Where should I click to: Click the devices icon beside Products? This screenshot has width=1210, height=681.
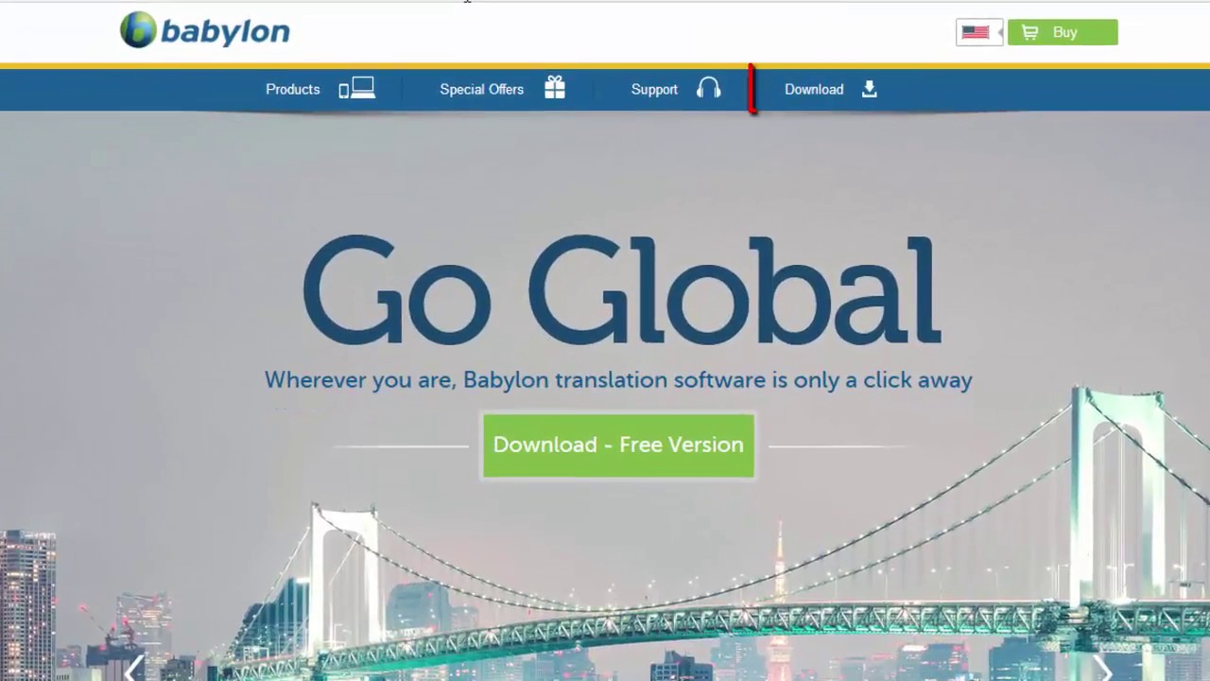[357, 89]
